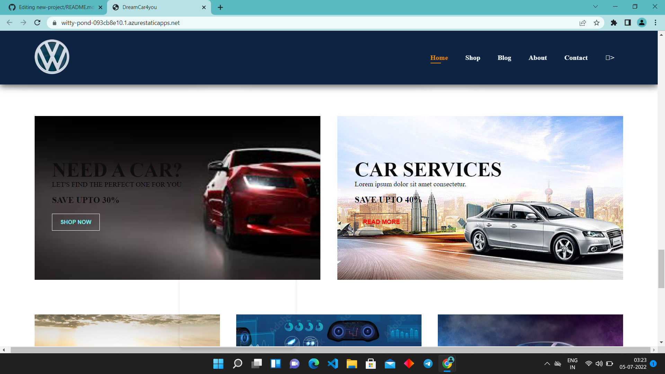Click the scroll right arrow

[654, 350]
